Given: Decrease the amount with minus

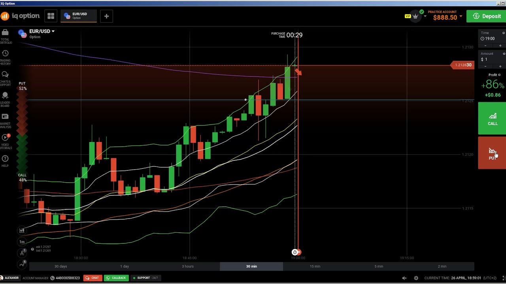Looking at the screenshot, I should point(485,66).
